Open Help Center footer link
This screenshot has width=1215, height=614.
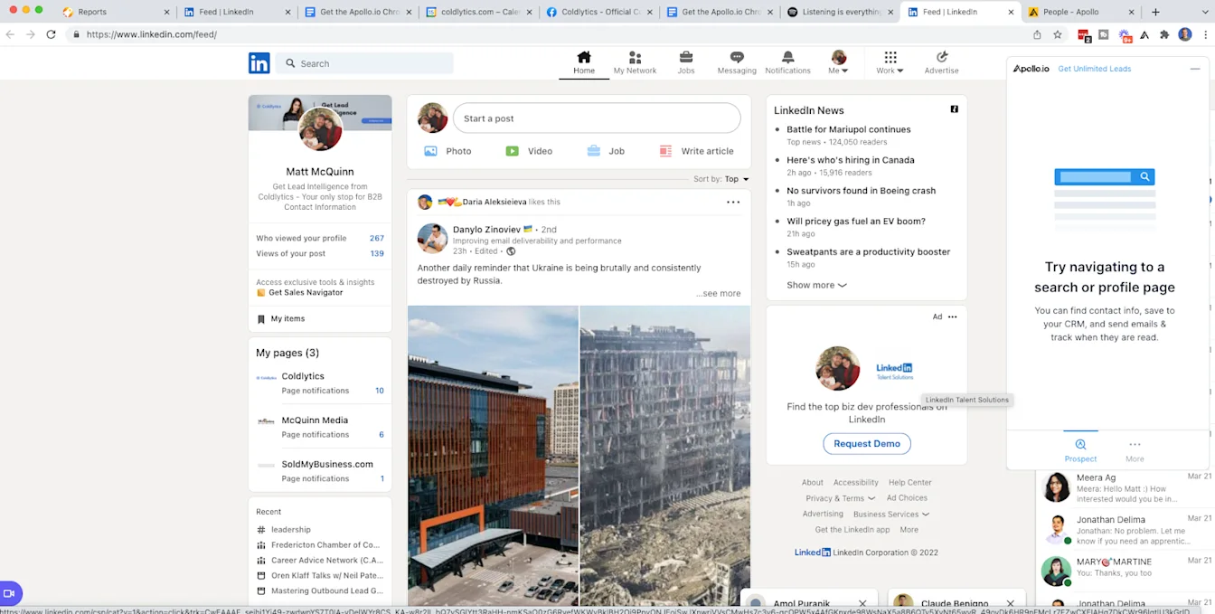(x=909, y=483)
